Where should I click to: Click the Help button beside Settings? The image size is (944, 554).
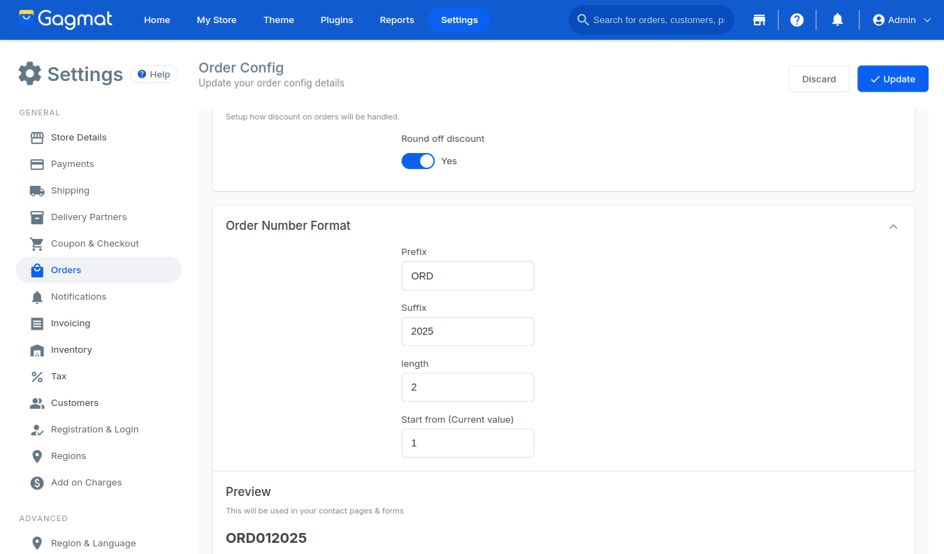point(154,74)
